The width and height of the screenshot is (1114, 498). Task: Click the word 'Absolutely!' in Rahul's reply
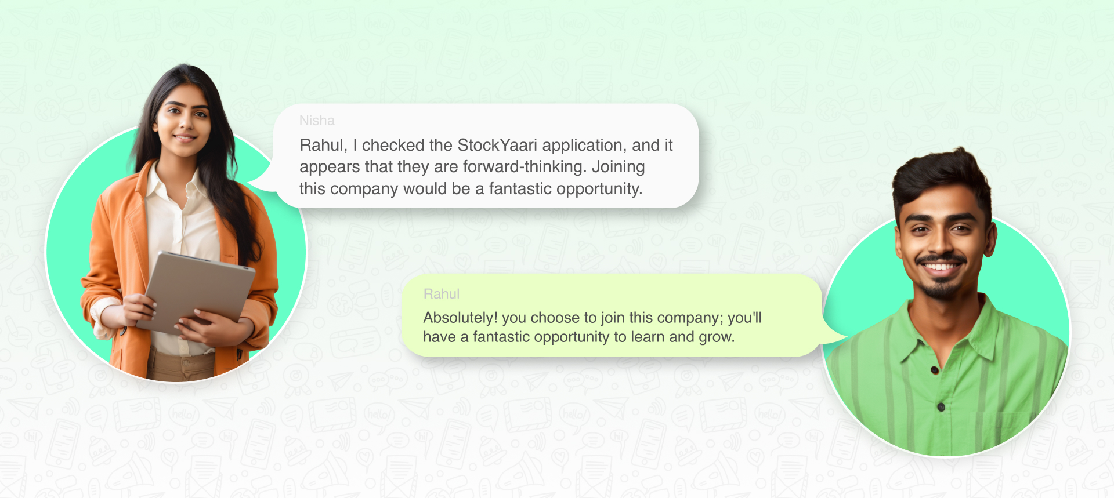pyautogui.click(x=460, y=318)
